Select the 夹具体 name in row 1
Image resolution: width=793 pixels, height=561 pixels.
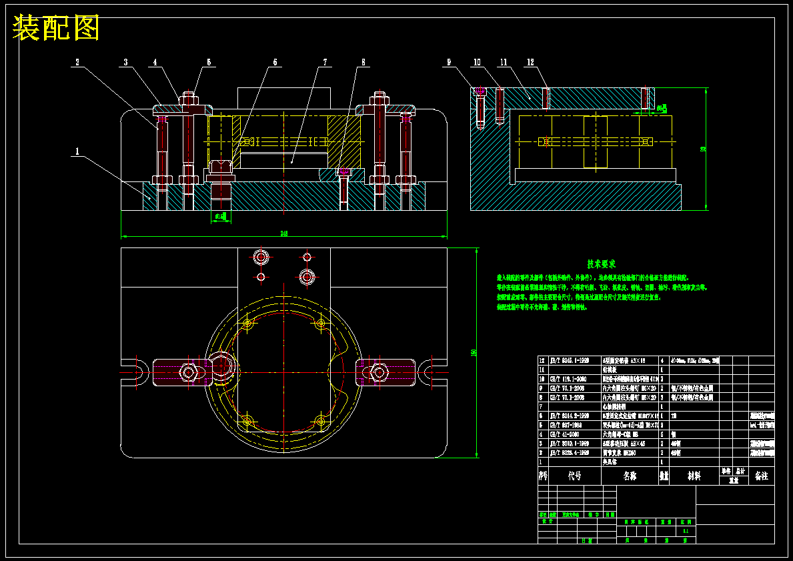point(611,462)
